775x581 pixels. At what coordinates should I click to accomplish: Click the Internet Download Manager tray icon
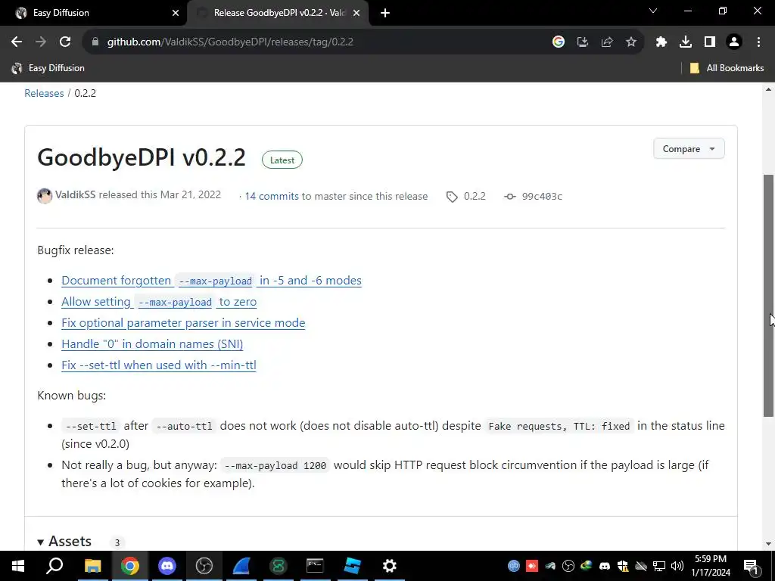tap(587, 566)
